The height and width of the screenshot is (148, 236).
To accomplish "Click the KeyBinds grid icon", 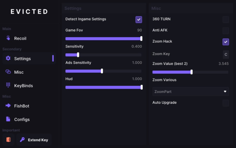I will click(8, 85).
